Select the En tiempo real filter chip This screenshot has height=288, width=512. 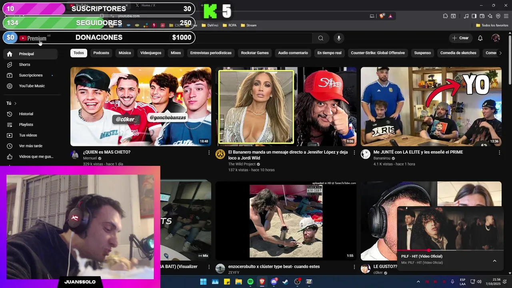click(x=330, y=53)
